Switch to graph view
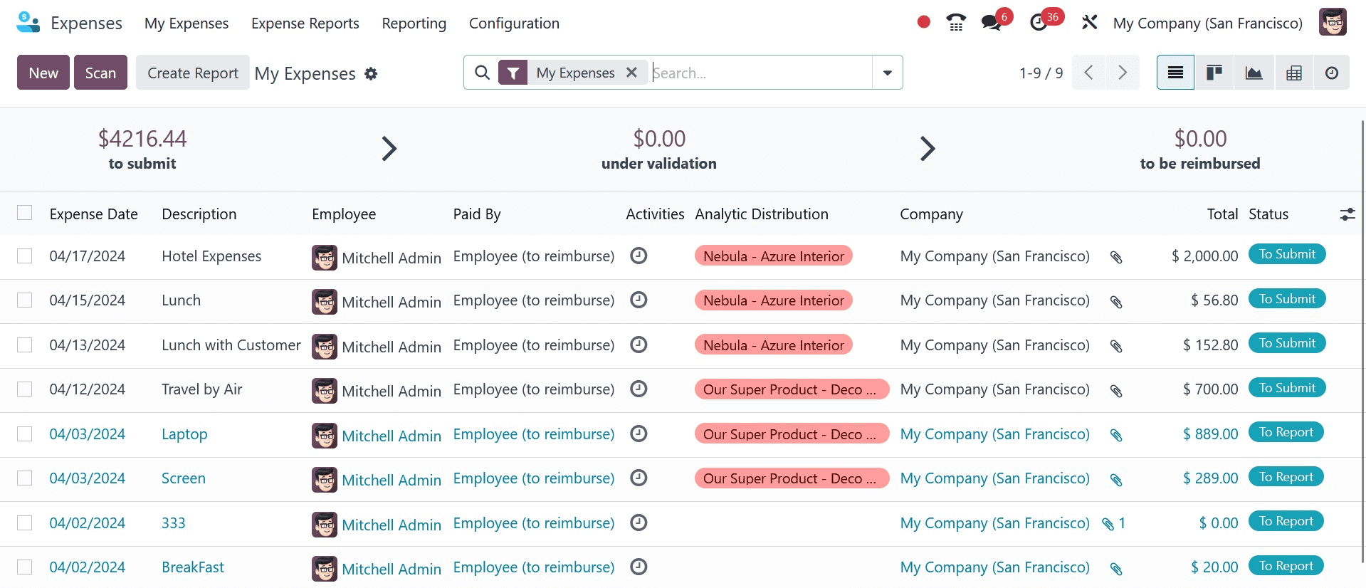 click(1254, 73)
